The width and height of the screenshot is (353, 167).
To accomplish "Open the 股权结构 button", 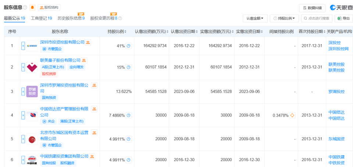I will point(49,7).
